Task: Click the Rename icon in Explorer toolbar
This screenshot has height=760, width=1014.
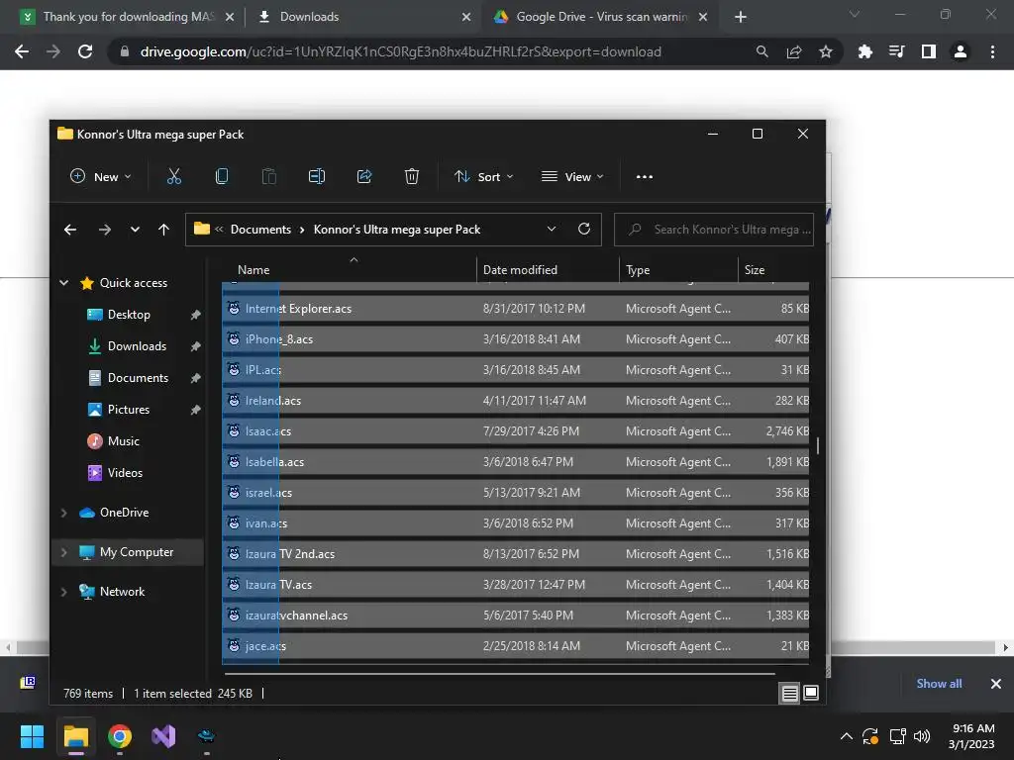Action: click(317, 176)
